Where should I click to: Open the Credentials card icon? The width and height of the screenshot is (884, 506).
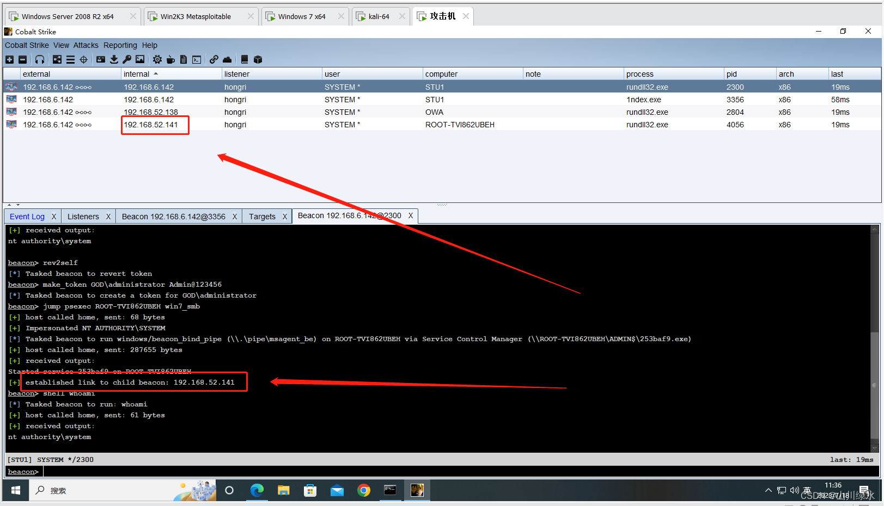click(x=101, y=59)
